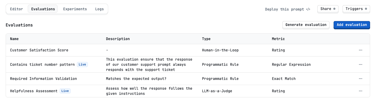Open options for Required Information Validation row
This screenshot has height=102, width=376.
(360, 79)
